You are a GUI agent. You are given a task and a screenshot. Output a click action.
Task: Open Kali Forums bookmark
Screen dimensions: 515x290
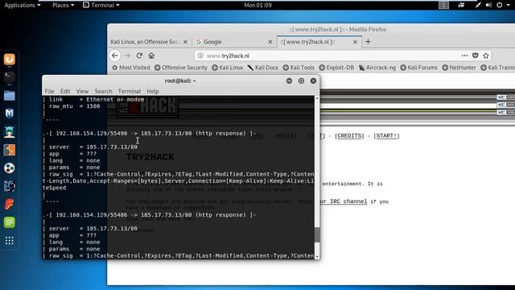[x=418, y=68]
